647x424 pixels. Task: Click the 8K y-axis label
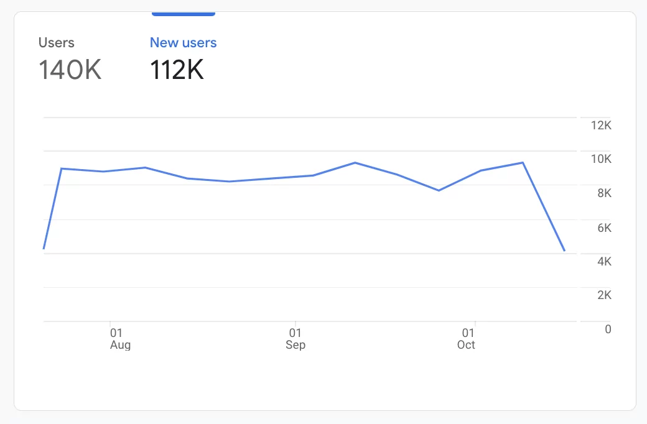(x=604, y=193)
